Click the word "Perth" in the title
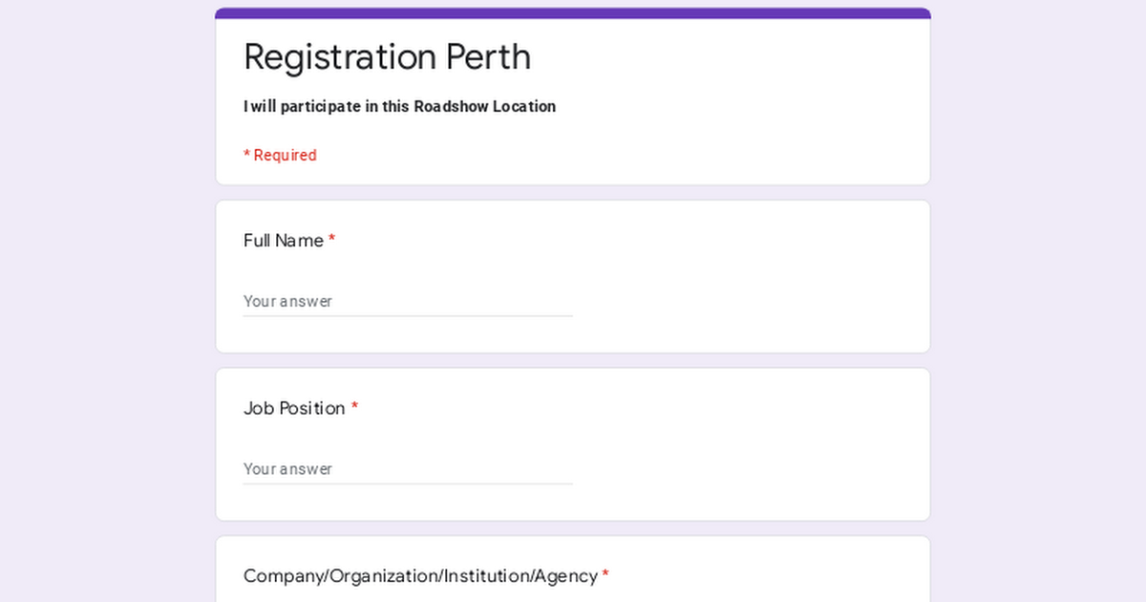Viewport: 1146px width, 602px height. point(488,57)
